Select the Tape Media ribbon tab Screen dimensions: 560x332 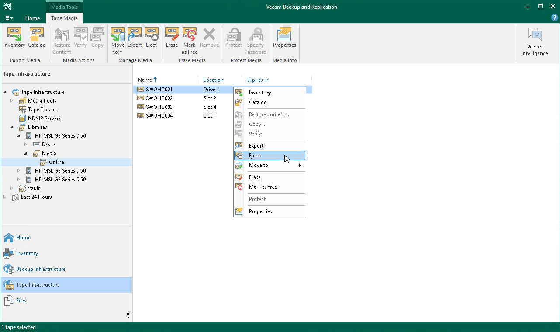pos(64,18)
